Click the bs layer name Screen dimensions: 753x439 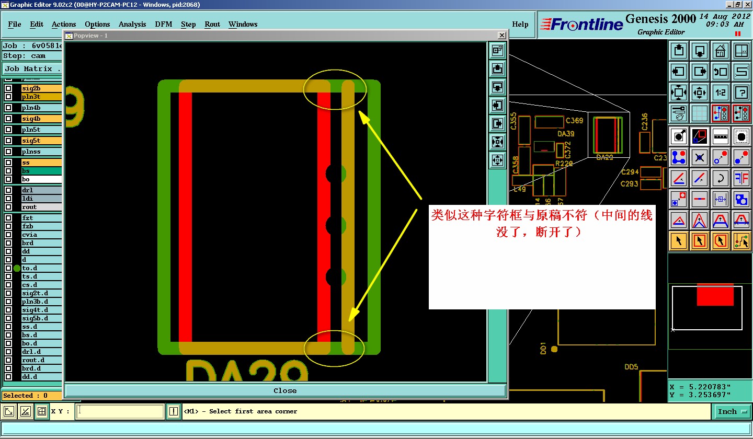[41, 171]
